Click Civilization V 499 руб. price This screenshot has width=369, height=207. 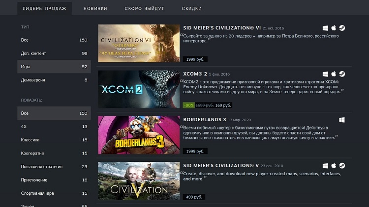pos(194,197)
